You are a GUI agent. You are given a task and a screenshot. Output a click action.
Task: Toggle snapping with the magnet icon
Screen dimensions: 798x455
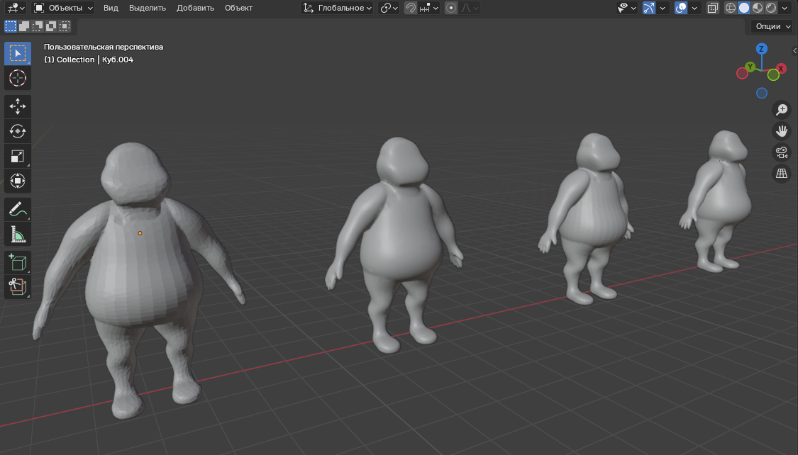tap(411, 8)
